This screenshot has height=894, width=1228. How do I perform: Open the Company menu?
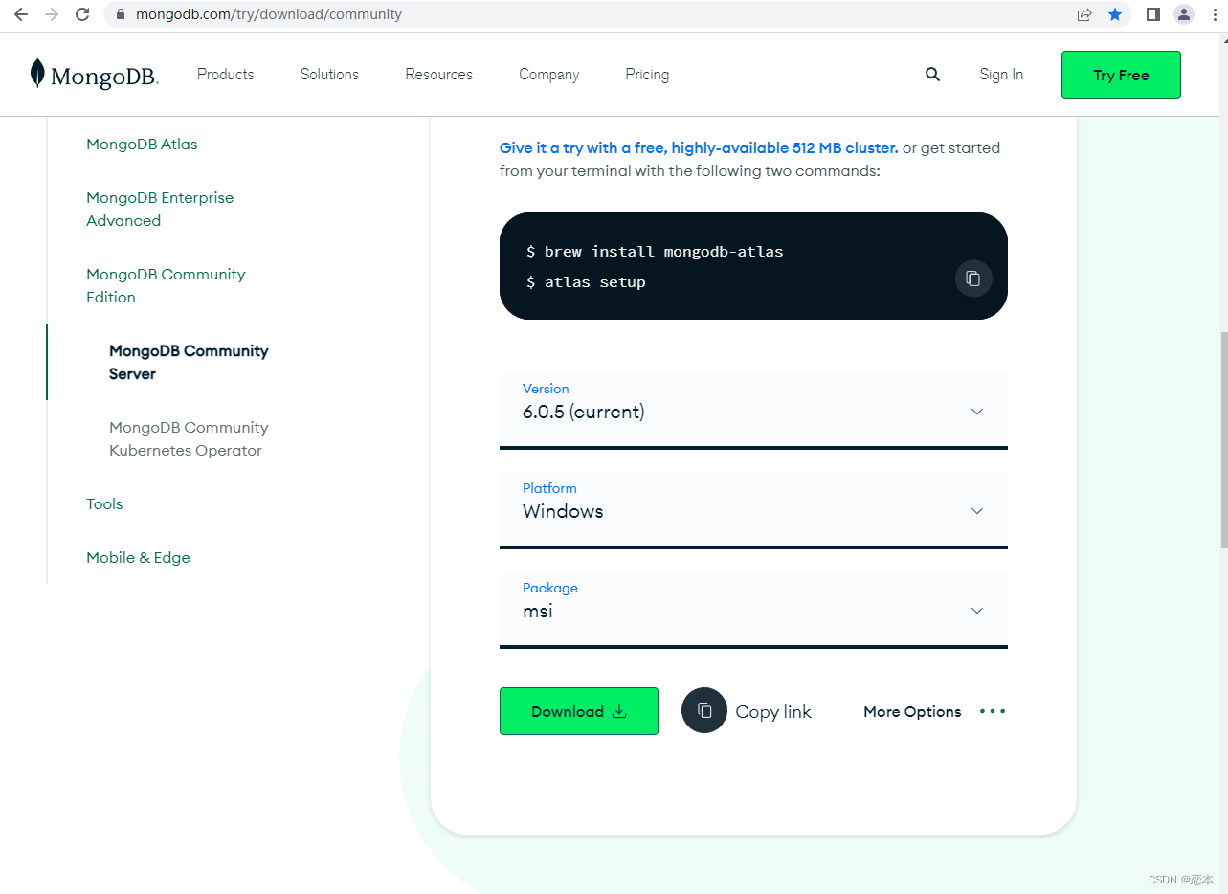click(548, 75)
